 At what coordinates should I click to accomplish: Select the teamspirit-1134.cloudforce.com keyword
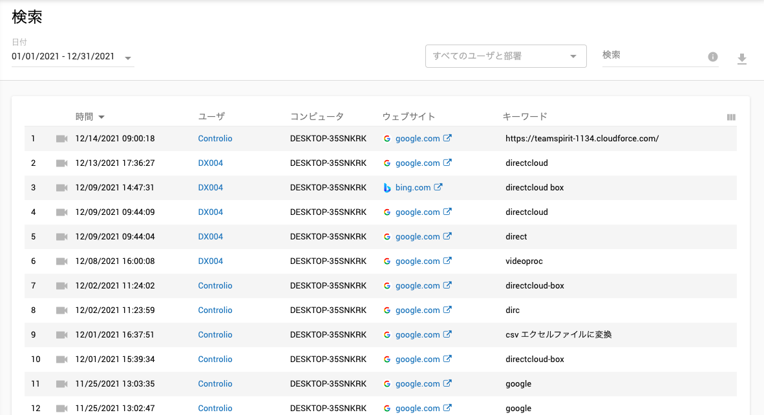pos(582,139)
